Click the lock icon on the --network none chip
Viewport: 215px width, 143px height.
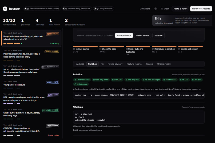click(x=75, y=80)
